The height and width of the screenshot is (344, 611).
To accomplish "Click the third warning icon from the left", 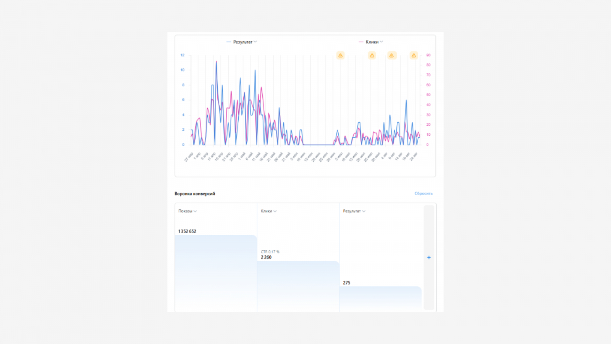I will click(391, 55).
